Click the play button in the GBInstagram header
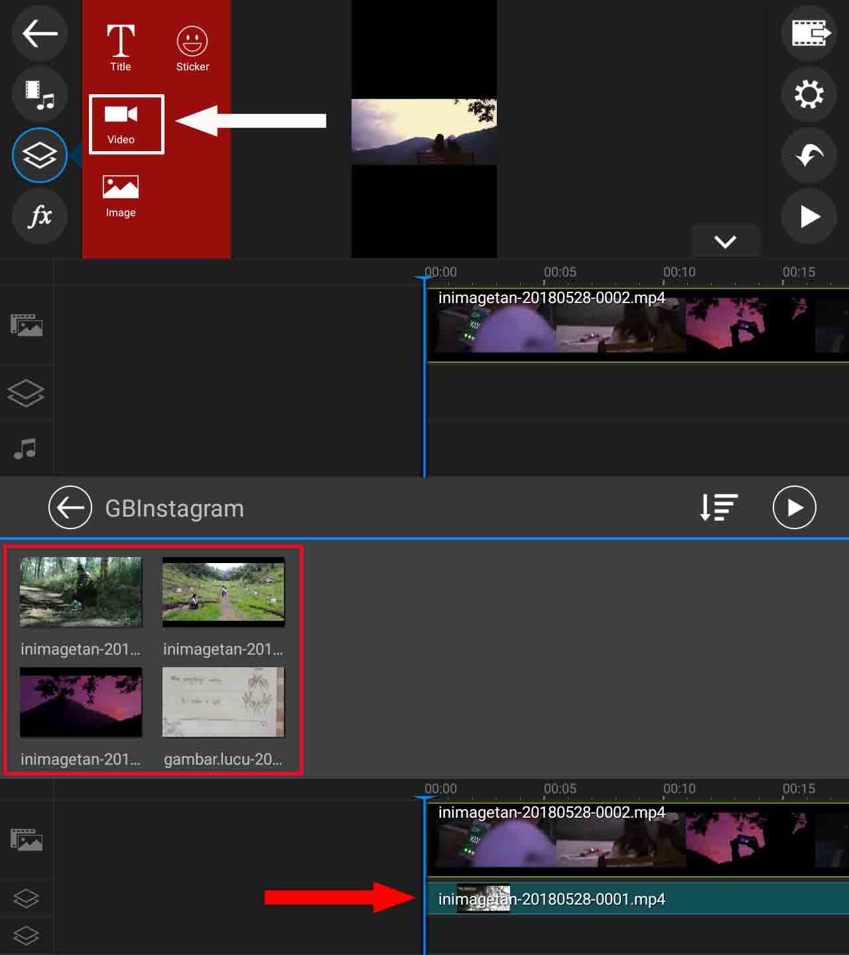Screen dimensions: 849x955 (795, 507)
